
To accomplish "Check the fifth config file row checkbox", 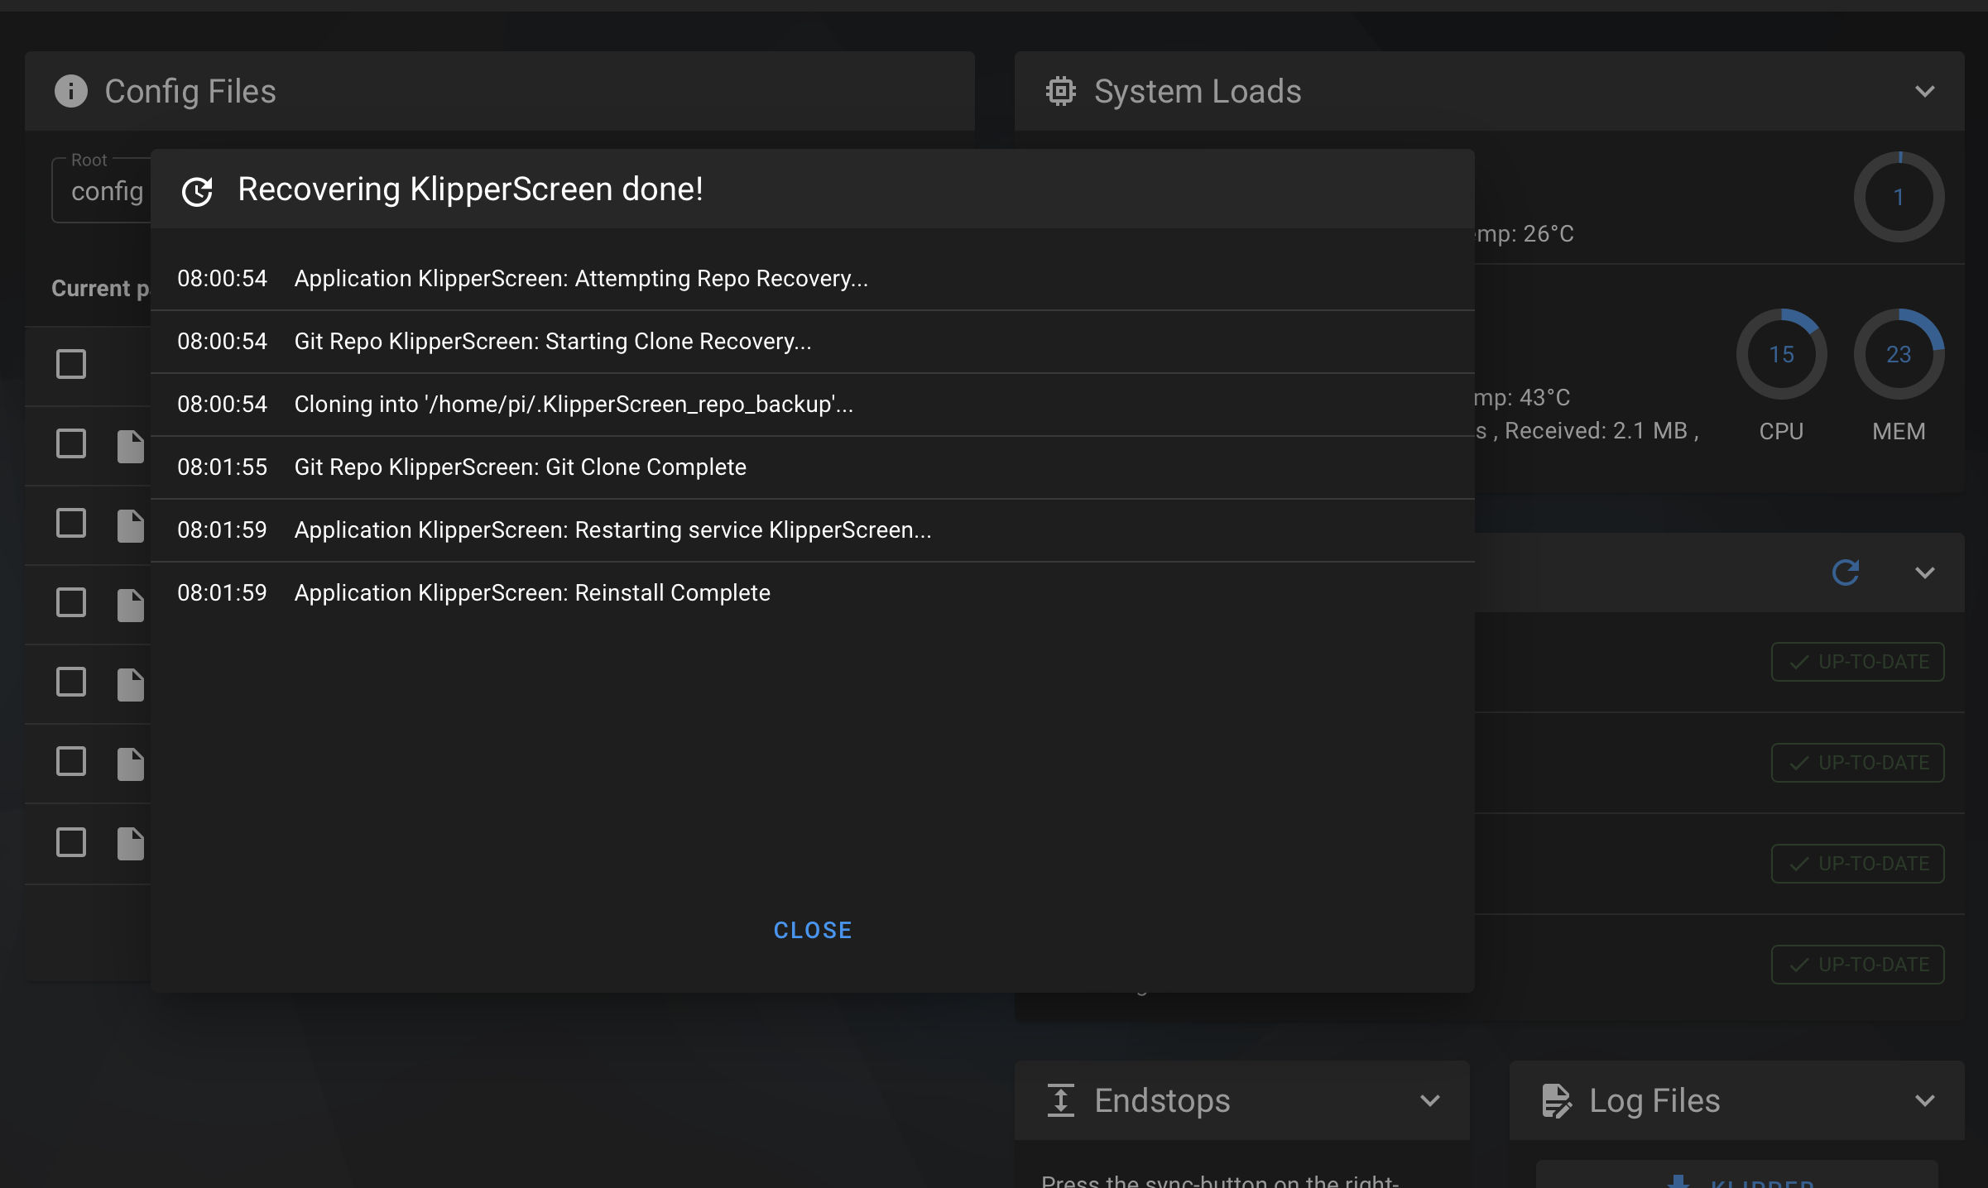I will tap(71, 682).
